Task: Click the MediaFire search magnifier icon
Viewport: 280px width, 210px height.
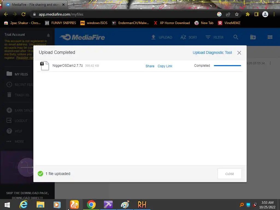Action: click(x=236, y=37)
